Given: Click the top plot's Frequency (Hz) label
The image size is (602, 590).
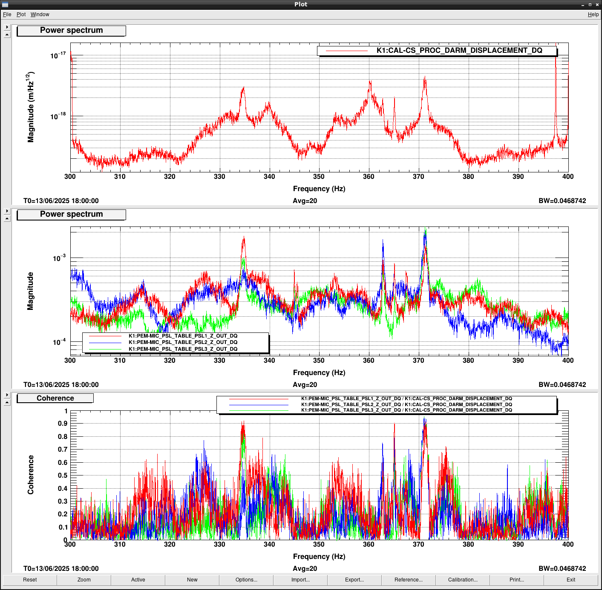Looking at the screenshot, I should point(319,189).
